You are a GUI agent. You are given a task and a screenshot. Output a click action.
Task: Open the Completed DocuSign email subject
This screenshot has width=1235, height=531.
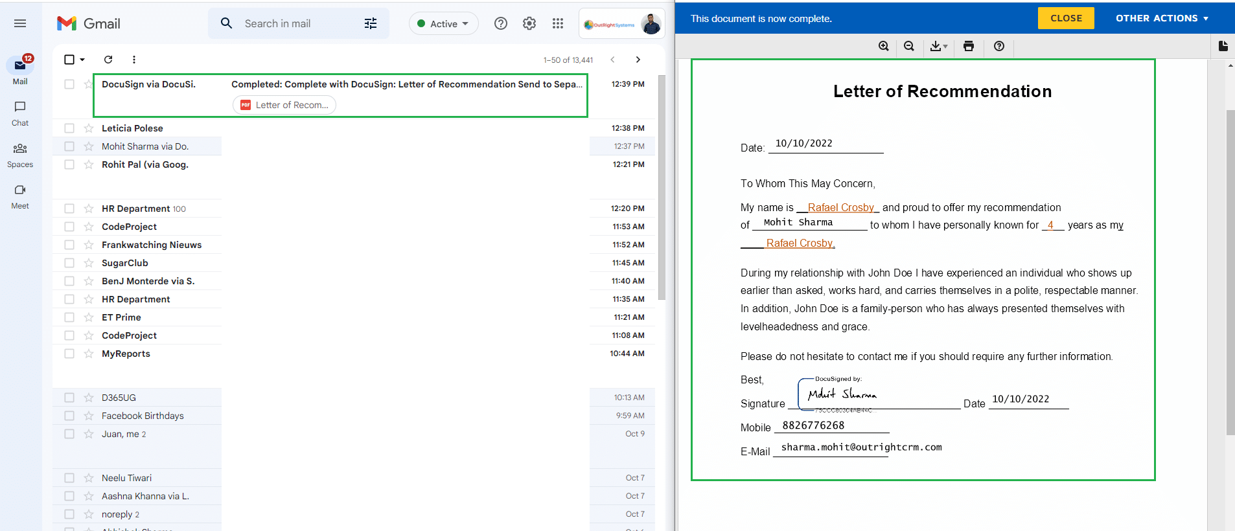(406, 84)
